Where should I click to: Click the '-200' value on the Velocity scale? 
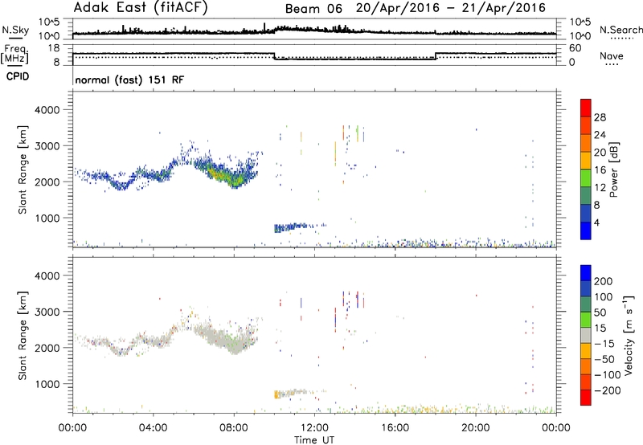[608, 390]
